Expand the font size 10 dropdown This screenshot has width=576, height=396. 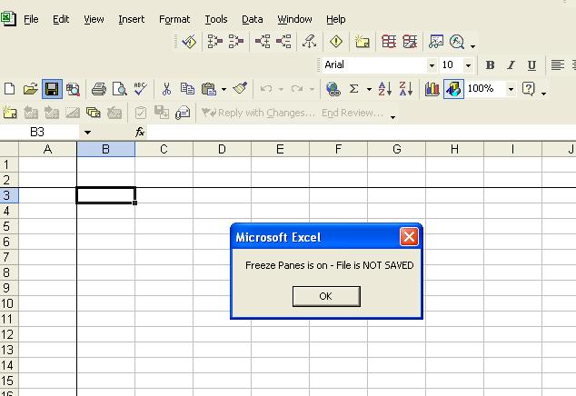click(468, 65)
